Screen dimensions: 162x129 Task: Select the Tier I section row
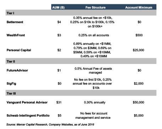pos(81,13)
